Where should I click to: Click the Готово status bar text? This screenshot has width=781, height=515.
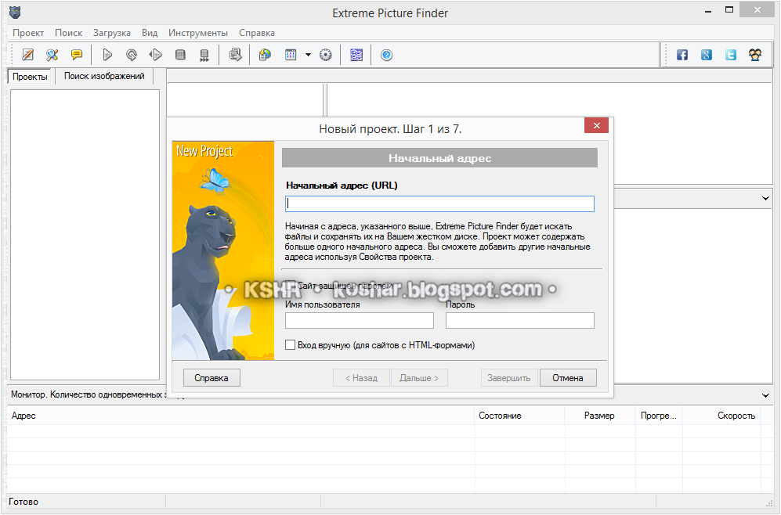click(x=24, y=502)
